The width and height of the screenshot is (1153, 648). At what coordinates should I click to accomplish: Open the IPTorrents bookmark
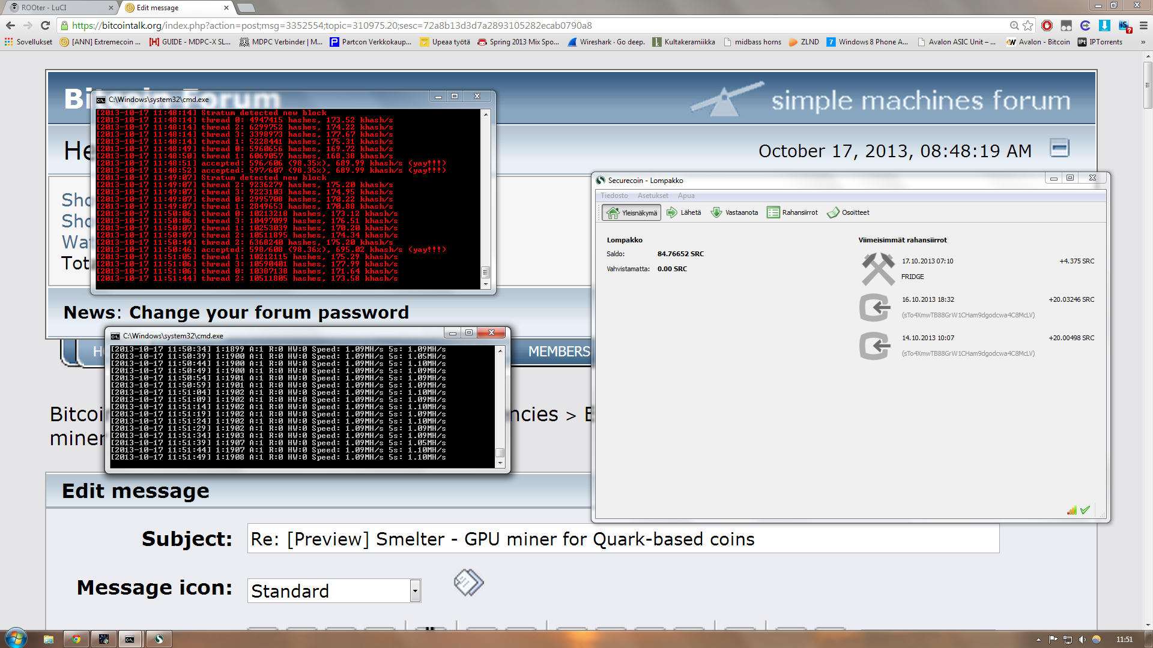(1100, 42)
